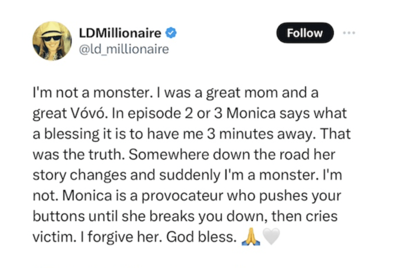Click the white heart emoji

coord(271,237)
